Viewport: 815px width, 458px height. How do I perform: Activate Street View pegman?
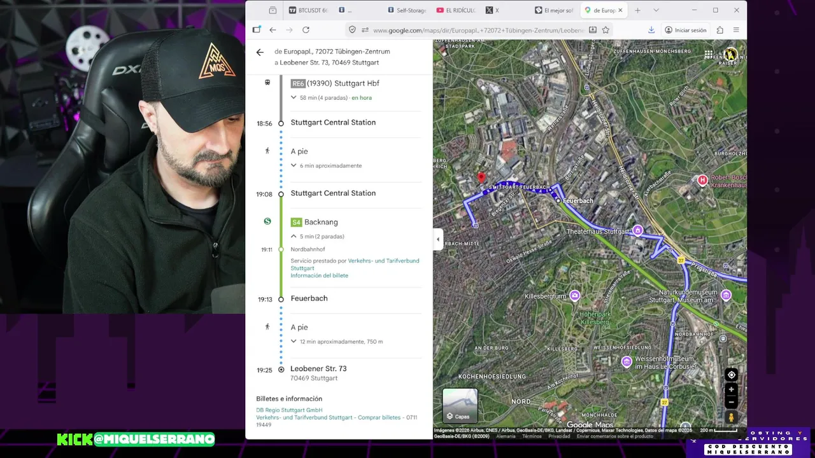point(732,417)
